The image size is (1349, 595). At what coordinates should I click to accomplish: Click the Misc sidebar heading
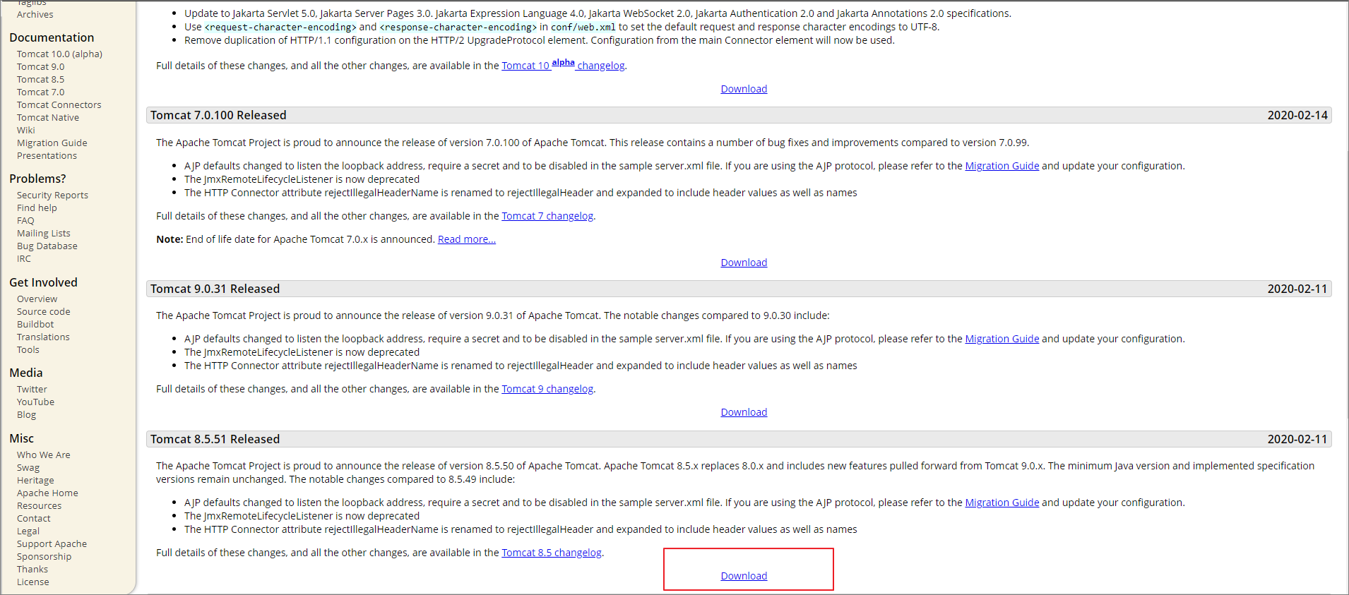(x=21, y=438)
